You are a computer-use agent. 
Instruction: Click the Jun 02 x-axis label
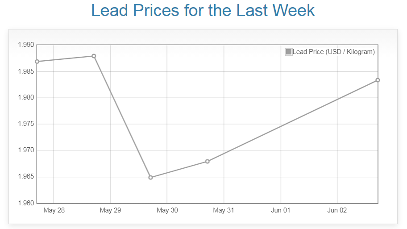coord(337,211)
